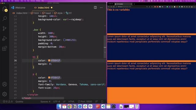Change language mode via HTML
Image resolution: width=196 pixels, height=110 pixels.
tap(71, 101)
